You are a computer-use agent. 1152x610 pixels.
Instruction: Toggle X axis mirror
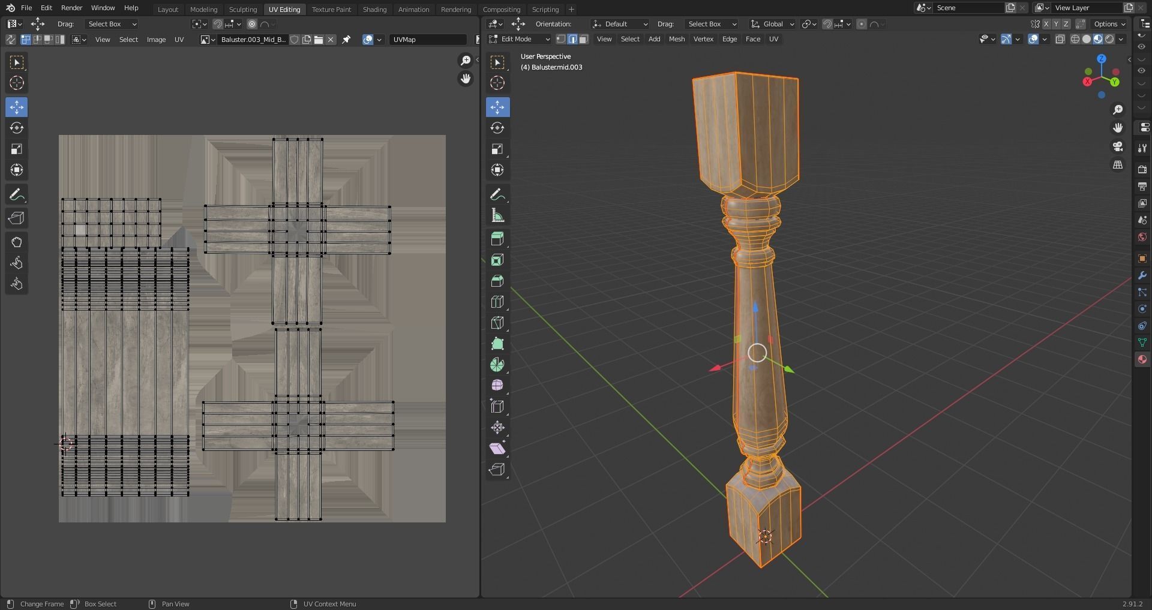1046,24
